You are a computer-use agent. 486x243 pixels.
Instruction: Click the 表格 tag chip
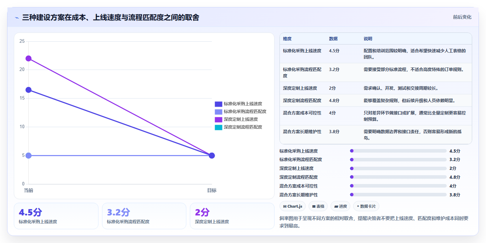click(x=318, y=206)
